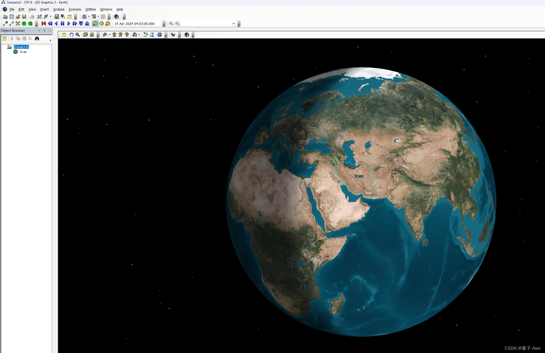Click the Insert satellite icon
545x353 pixels.
[46, 17]
